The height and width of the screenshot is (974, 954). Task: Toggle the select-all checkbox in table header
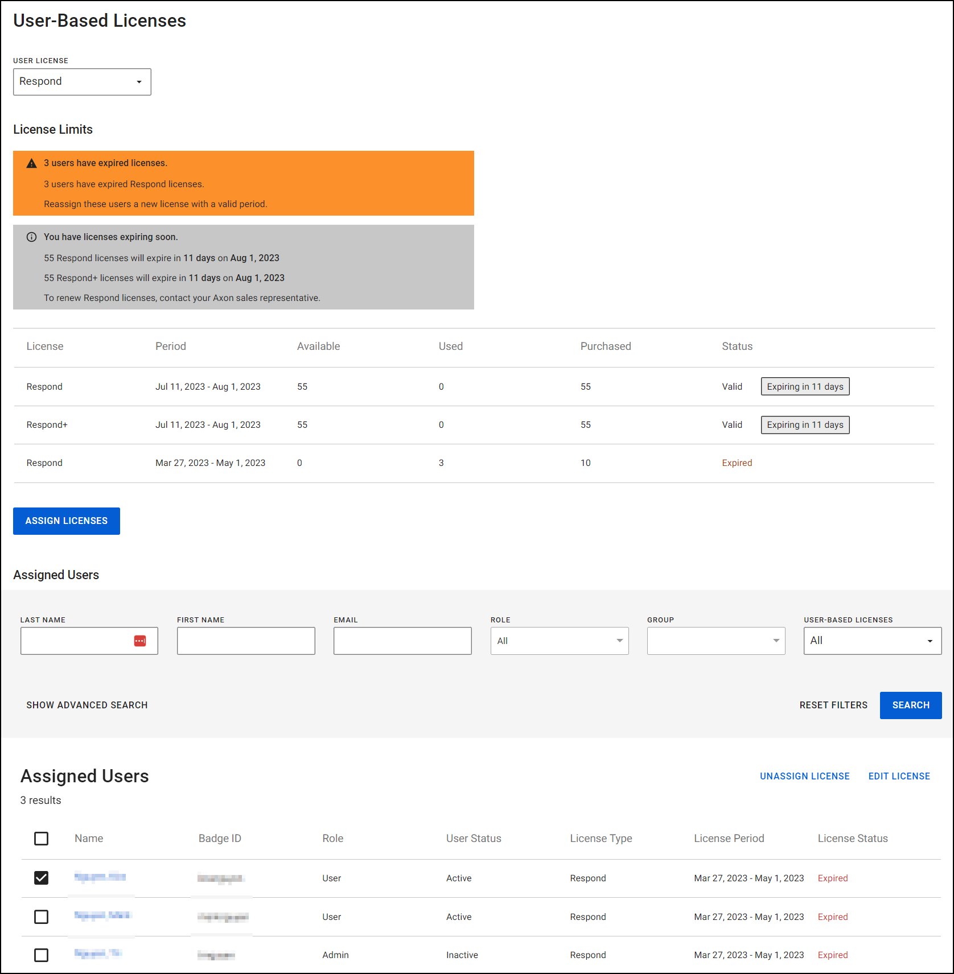click(42, 839)
